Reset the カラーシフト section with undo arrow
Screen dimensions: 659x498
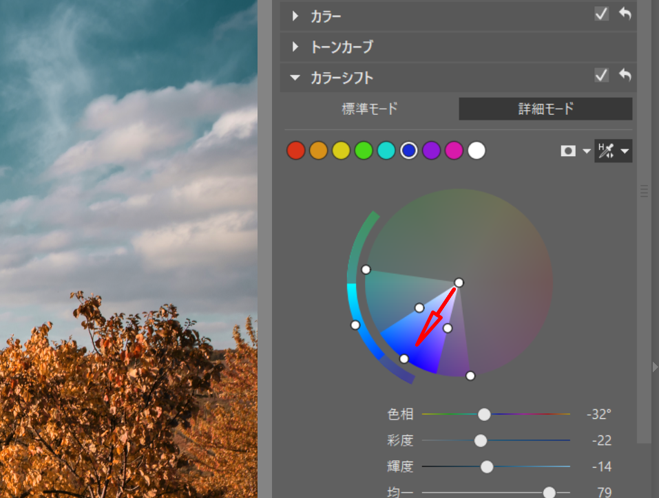click(x=625, y=75)
